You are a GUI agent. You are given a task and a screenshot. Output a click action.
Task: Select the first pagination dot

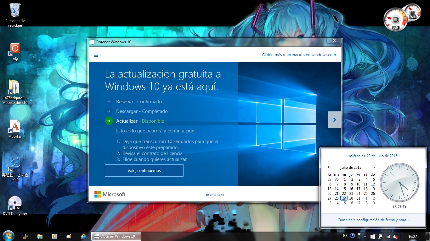207,195
